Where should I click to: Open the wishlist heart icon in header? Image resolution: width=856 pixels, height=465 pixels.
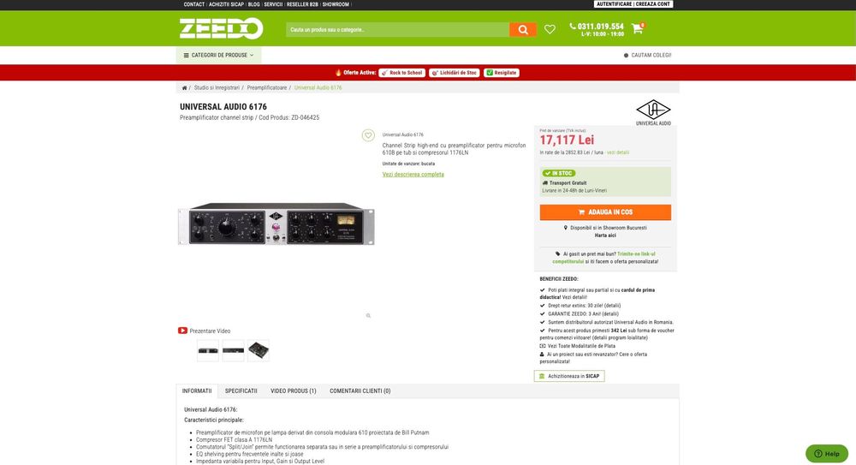pos(550,29)
